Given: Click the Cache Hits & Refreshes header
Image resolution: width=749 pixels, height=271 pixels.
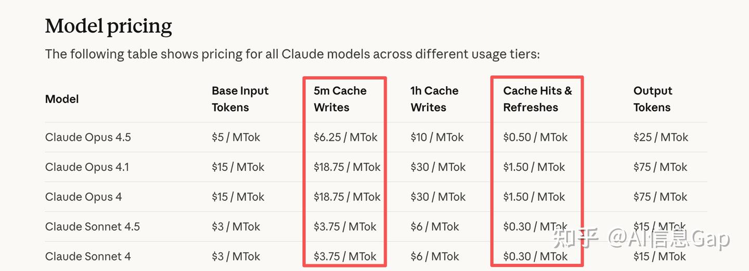Looking at the screenshot, I should pos(537,99).
